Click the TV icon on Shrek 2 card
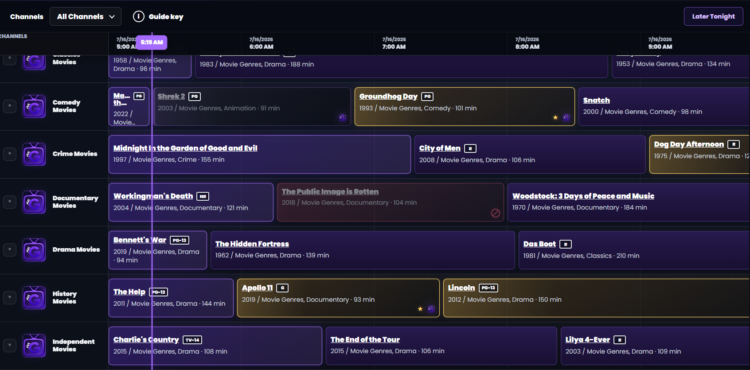 coord(343,117)
